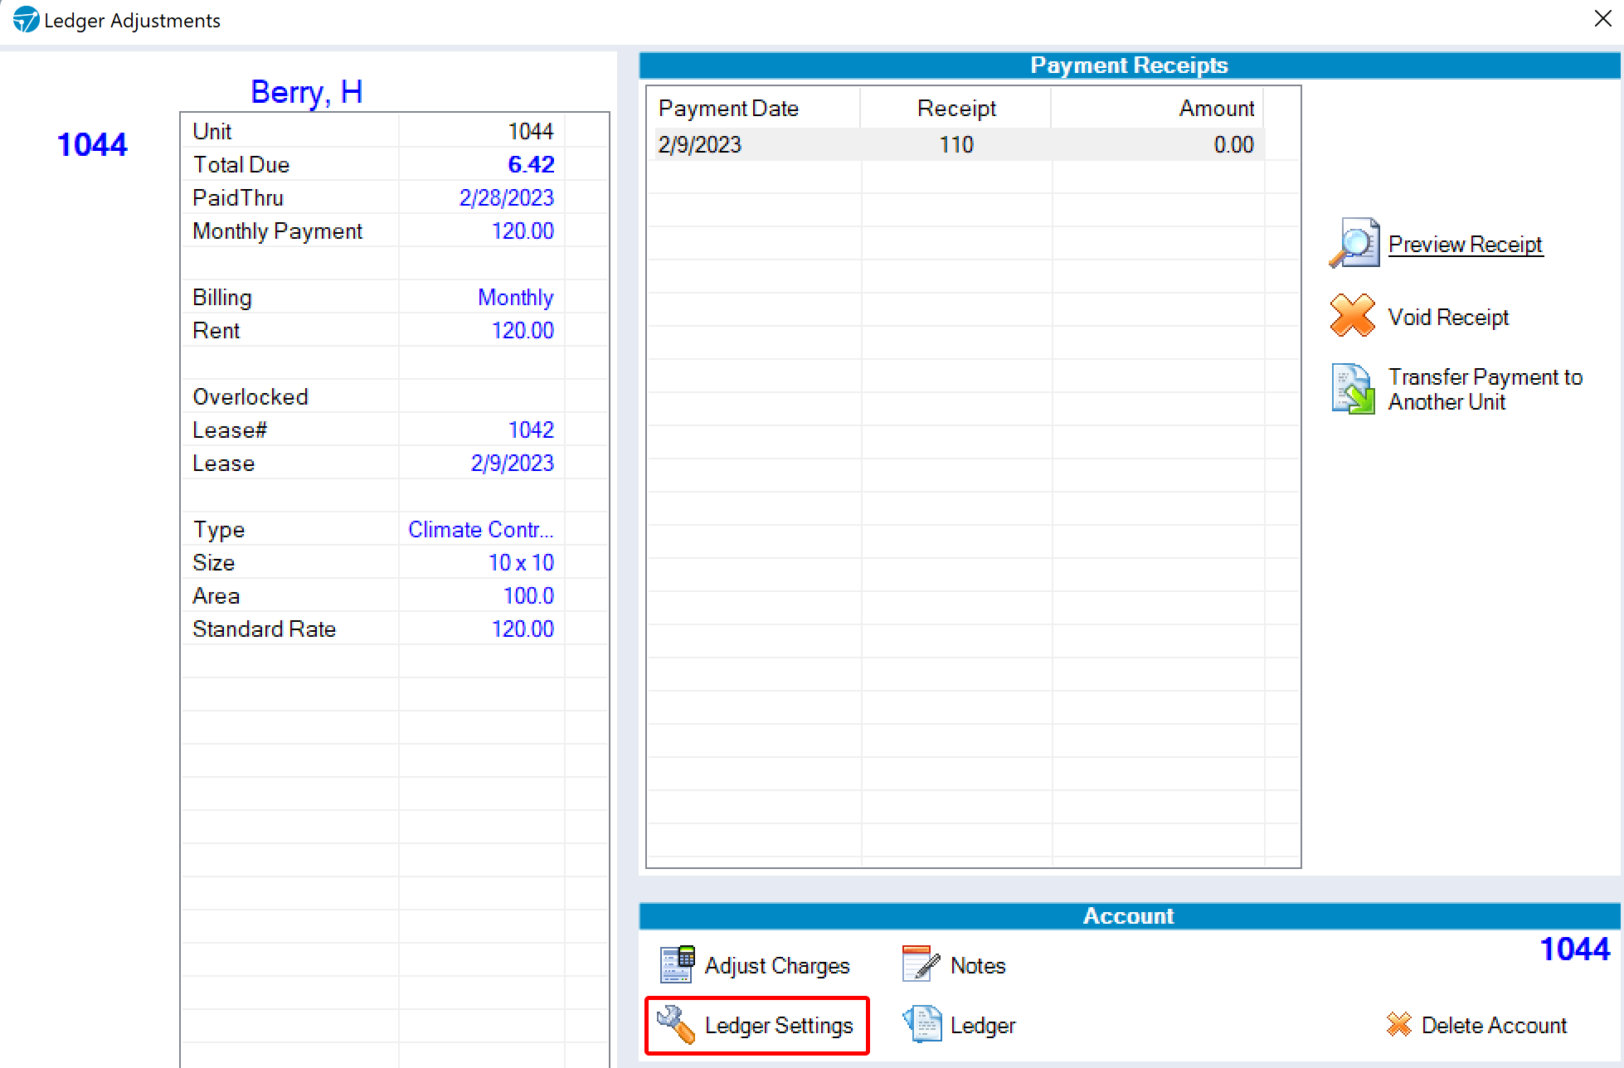Screen dimensions: 1624x1068
Task: Open the Preview Receipt link
Action: click(1465, 245)
